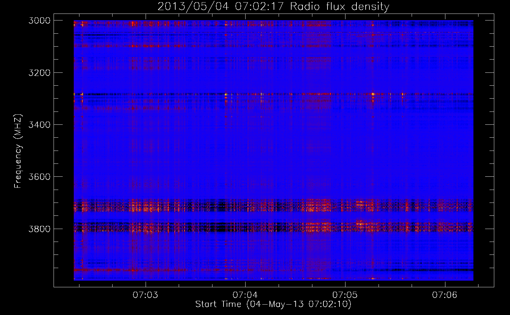Click the 07:06 time tick label
510x315 pixels.
click(445, 295)
